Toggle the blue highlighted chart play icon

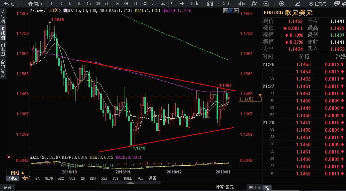(231, 11)
